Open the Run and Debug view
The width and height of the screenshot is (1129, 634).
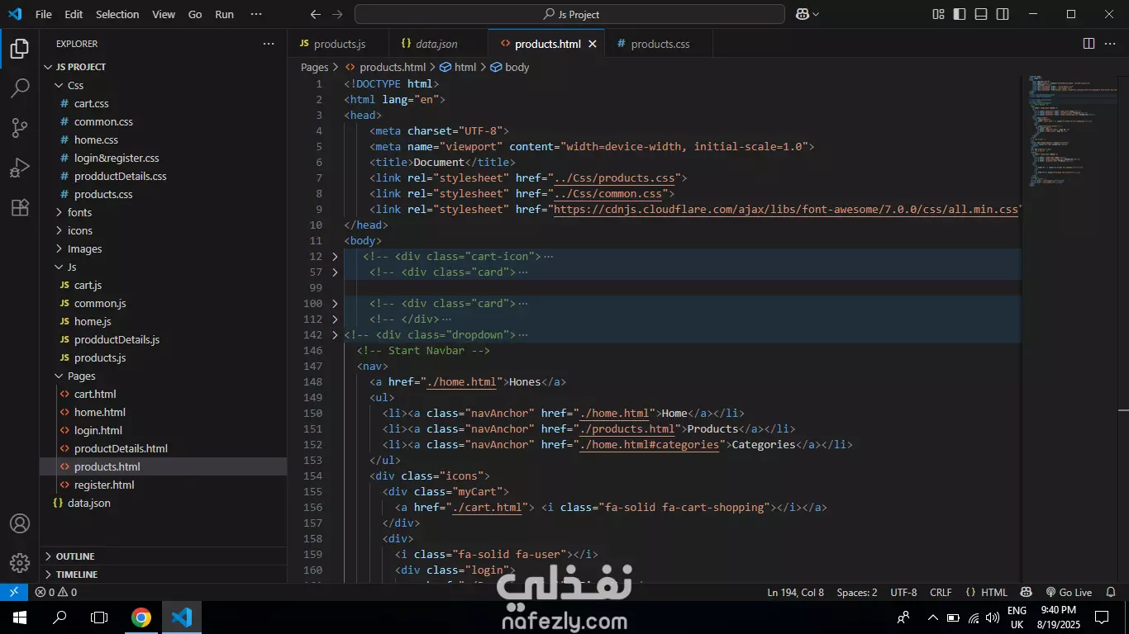(20, 168)
